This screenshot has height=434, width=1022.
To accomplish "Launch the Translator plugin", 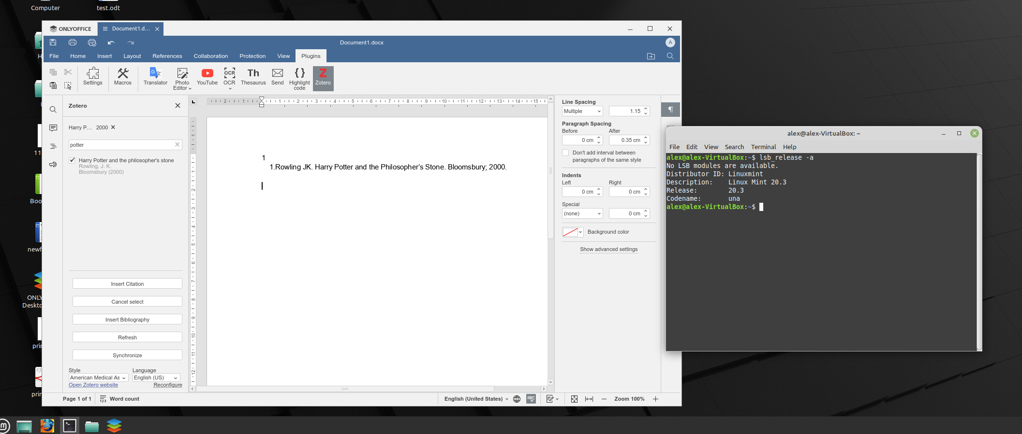I will 155,77.
